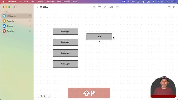Open the Window menu
Viewport: 178px width, 100px height.
(67, 2)
